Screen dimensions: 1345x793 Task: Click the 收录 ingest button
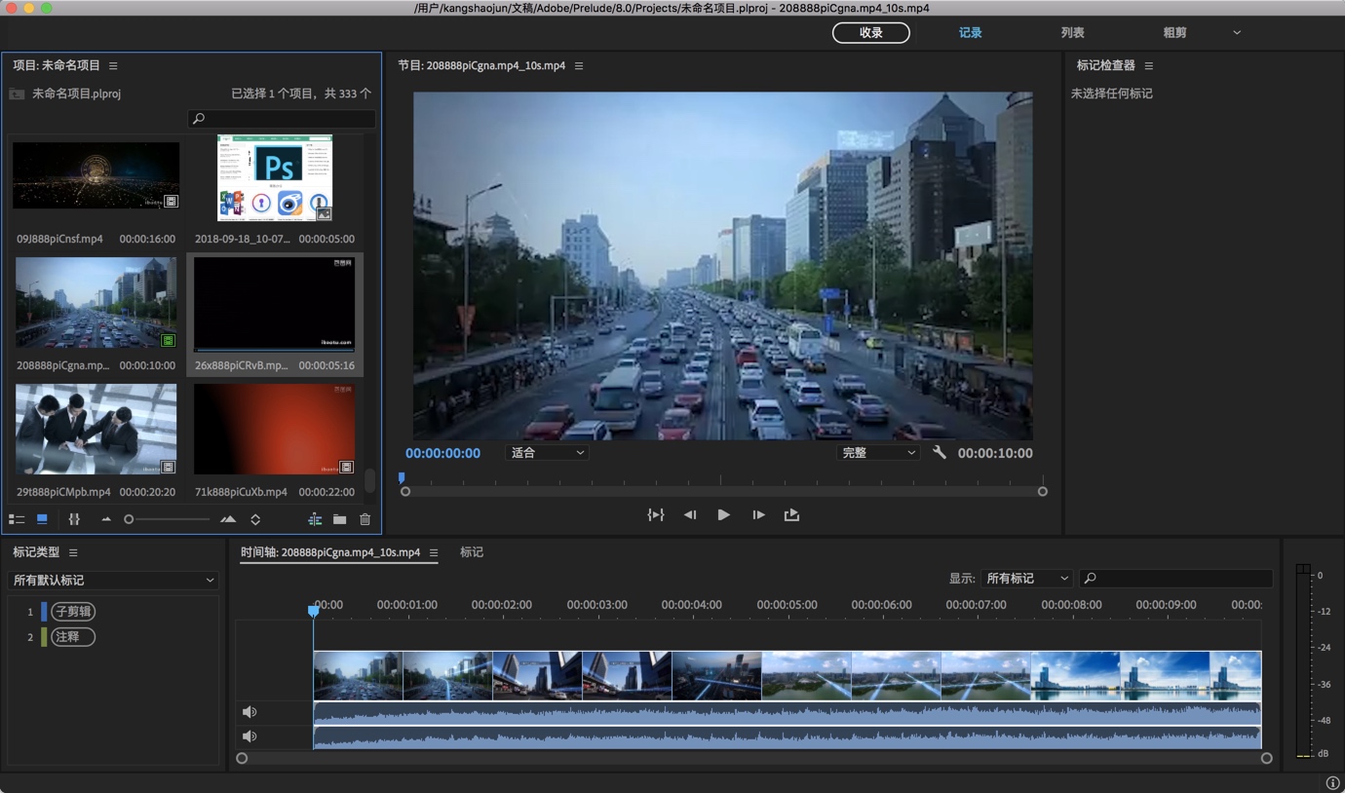click(x=870, y=32)
